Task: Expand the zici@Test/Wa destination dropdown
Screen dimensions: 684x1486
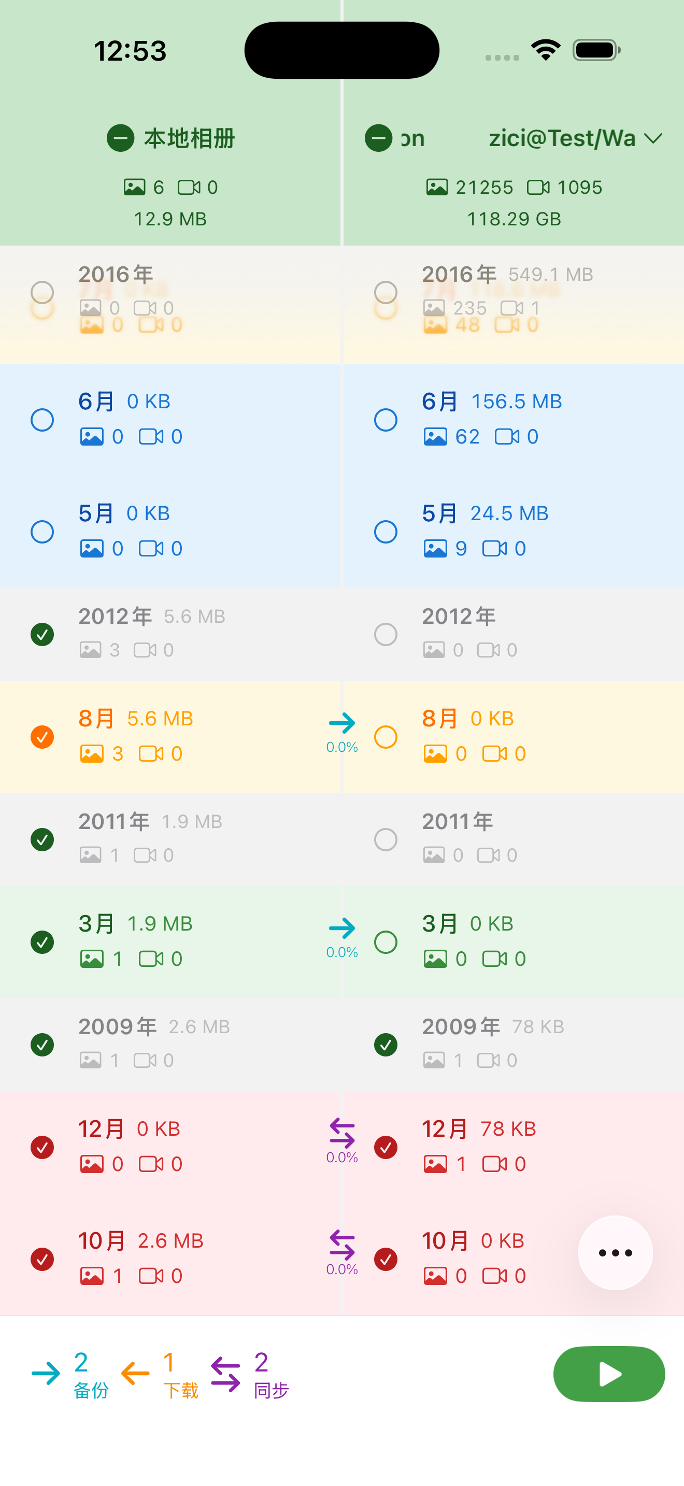Action: click(653, 138)
